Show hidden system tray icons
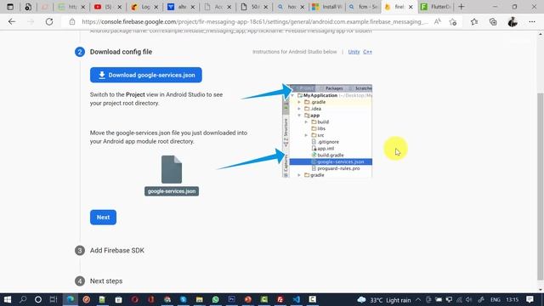Image resolution: width=544 pixels, height=306 pixels. [x=418, y=299]
